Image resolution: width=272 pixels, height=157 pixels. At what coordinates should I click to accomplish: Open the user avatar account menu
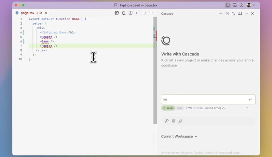(251, 5)
